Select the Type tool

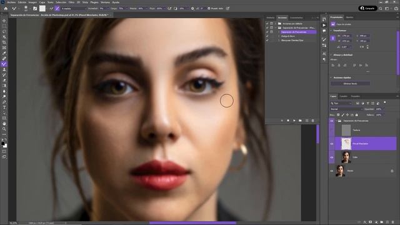click(4, 107)
